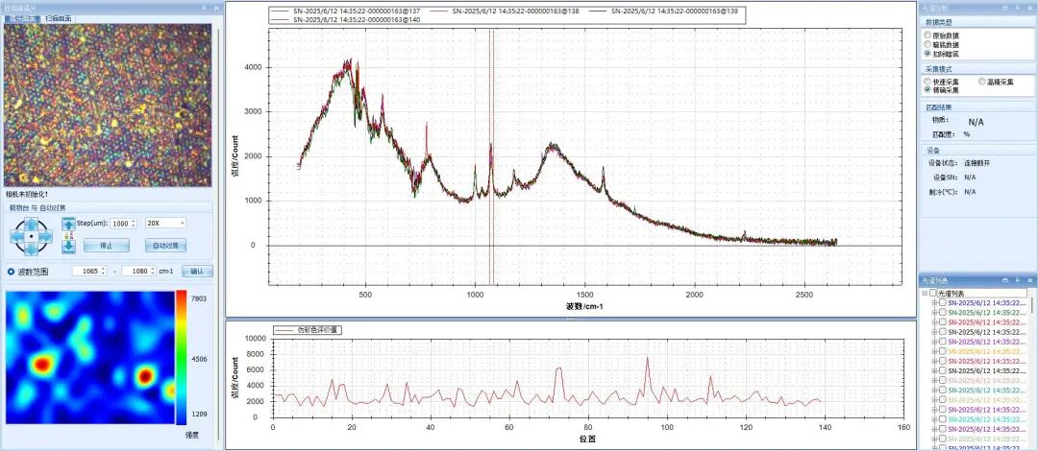Move the stage up with the D-pad arrow
The image size is (1038, 451).
click(x=31, y=224)
